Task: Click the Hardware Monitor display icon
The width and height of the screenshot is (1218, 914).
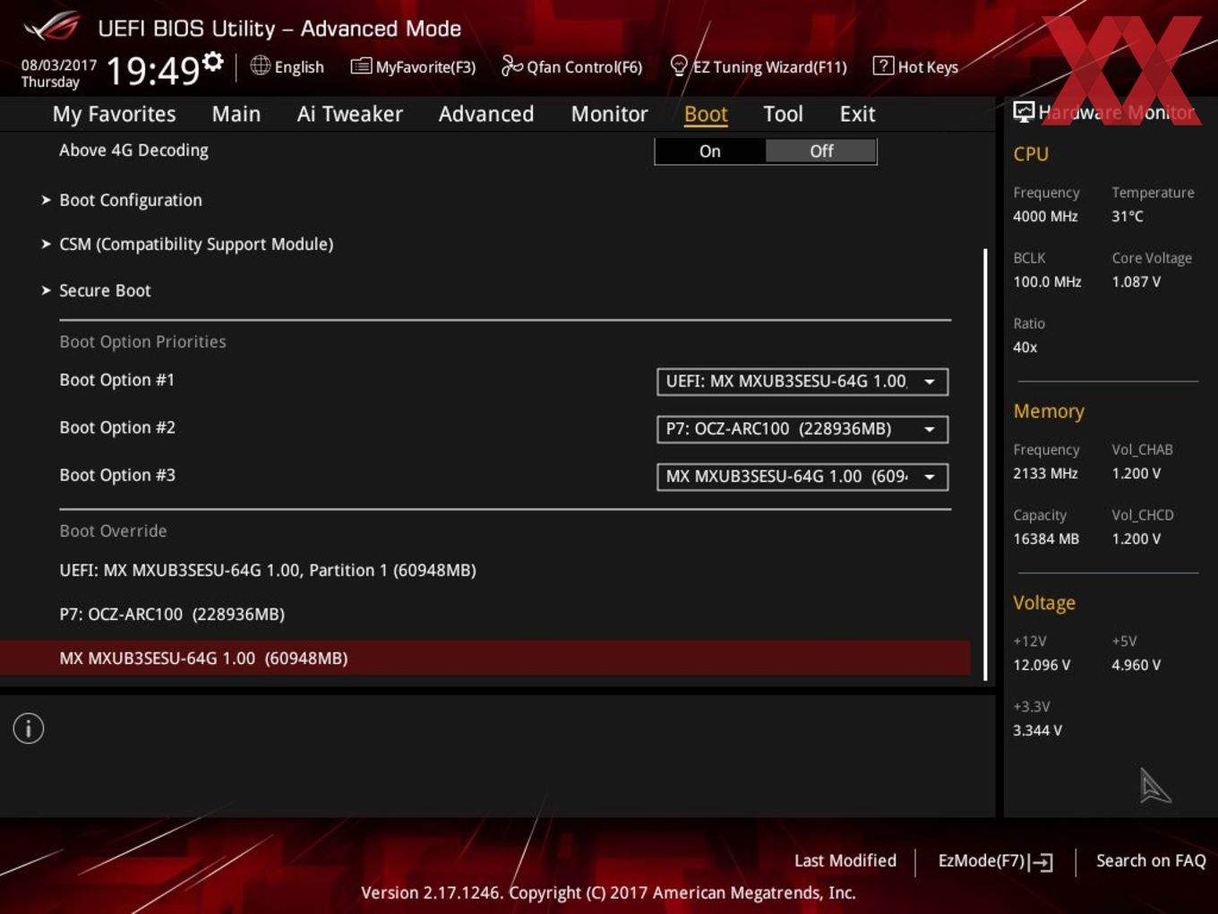Action: [x=1024, y=112]
